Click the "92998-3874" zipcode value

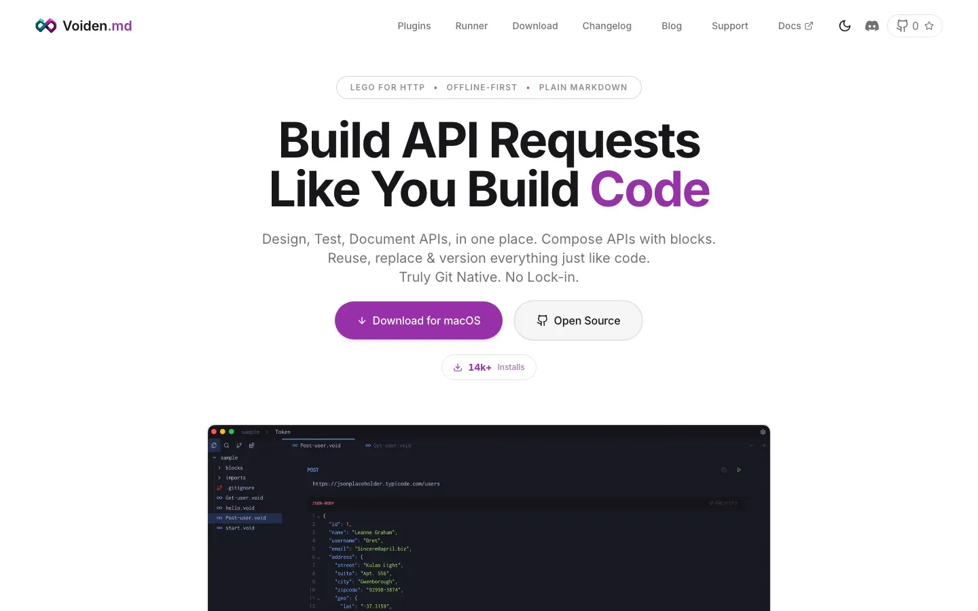pyautogui.click(x=384, y=590)
